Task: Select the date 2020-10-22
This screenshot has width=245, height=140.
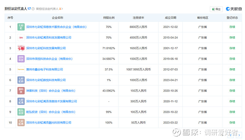Action: [171, 112]
